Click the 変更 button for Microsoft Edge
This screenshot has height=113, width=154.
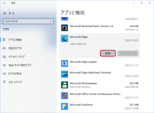108,53
